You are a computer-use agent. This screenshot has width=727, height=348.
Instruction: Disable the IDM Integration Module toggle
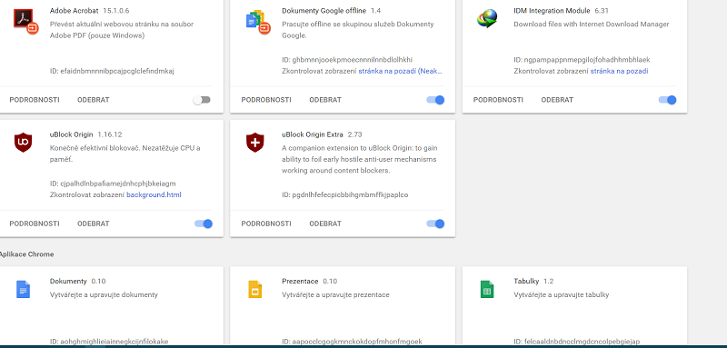pos(667,100)
